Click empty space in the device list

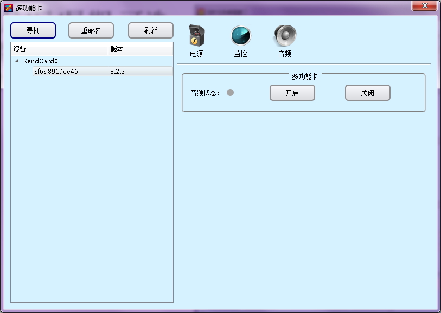point(92,190)
